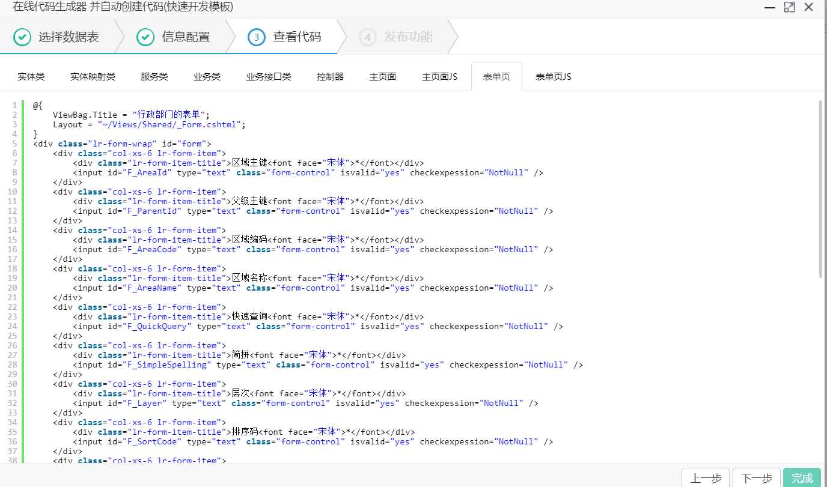The image size is (827, 487).
Task: Click the 快速查询 title code line
Action: click(248, 316)
